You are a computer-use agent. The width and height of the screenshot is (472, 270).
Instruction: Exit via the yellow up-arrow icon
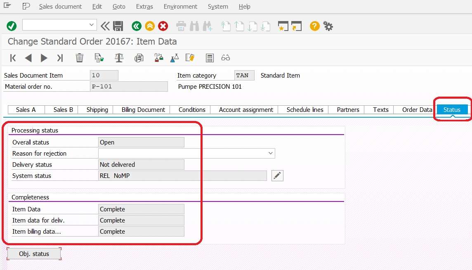tap(149, 26)
